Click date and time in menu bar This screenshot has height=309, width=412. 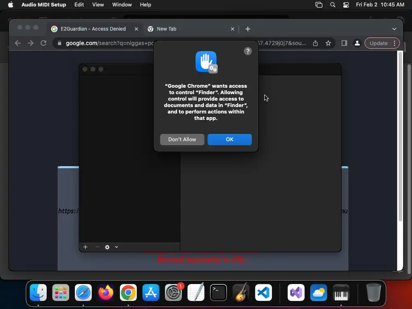click(380, 5)
